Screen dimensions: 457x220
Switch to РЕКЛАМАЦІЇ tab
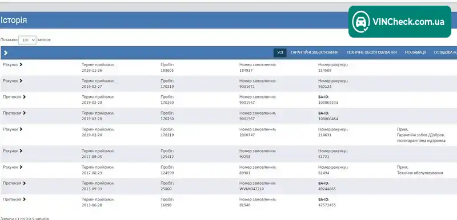pos(415,52)
